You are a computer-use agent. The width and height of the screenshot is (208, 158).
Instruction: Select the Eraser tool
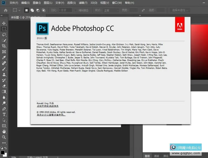tap(4, 86)
